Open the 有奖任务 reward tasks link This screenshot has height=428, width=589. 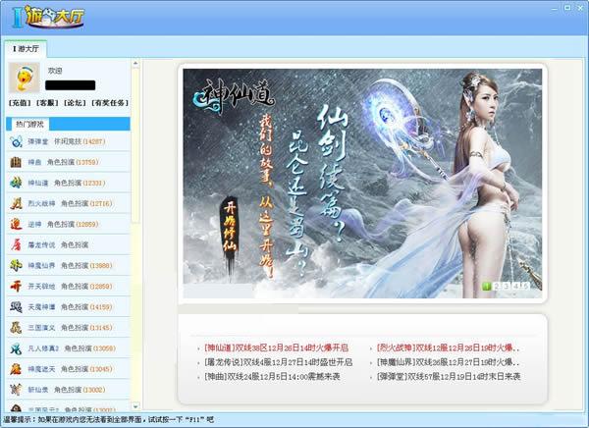click(x=110, y=103)
